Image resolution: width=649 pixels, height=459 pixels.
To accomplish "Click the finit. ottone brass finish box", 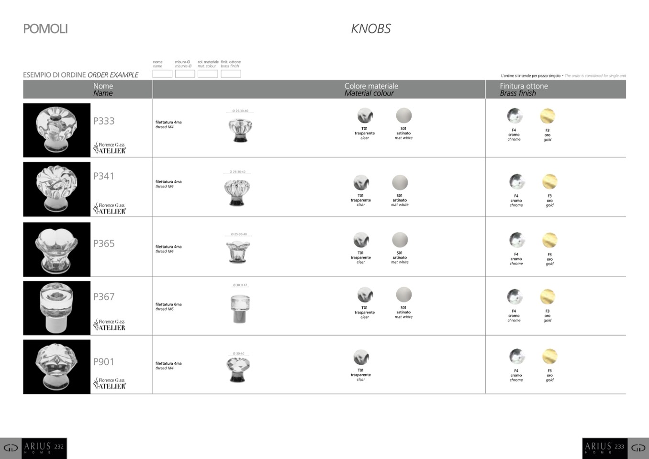I will tap(231, 74).
